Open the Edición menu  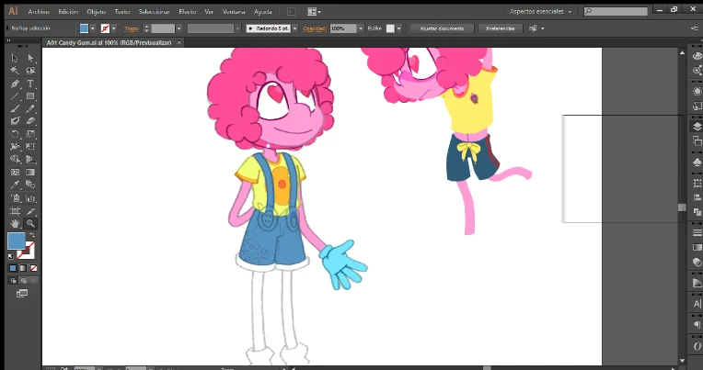(x=68, y=12)
